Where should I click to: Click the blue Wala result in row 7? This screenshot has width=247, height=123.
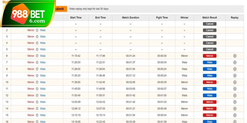210,62
